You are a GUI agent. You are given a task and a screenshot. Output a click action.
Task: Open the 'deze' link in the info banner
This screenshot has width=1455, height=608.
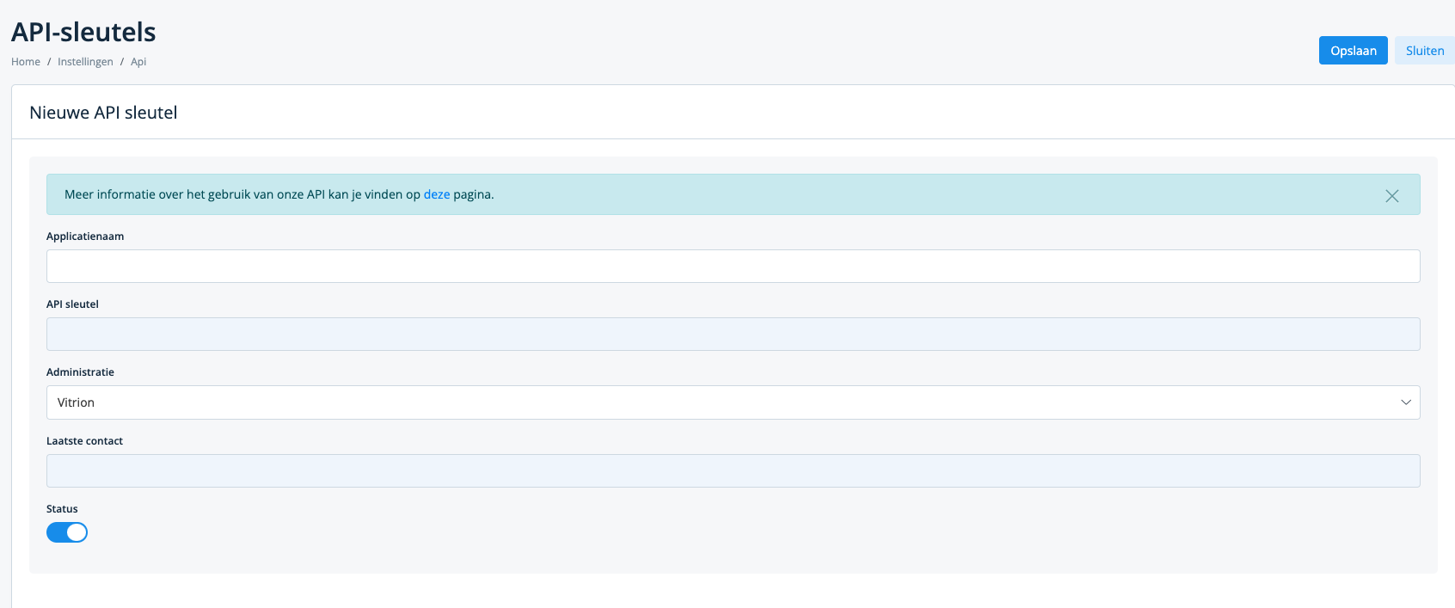pos(436,194)
